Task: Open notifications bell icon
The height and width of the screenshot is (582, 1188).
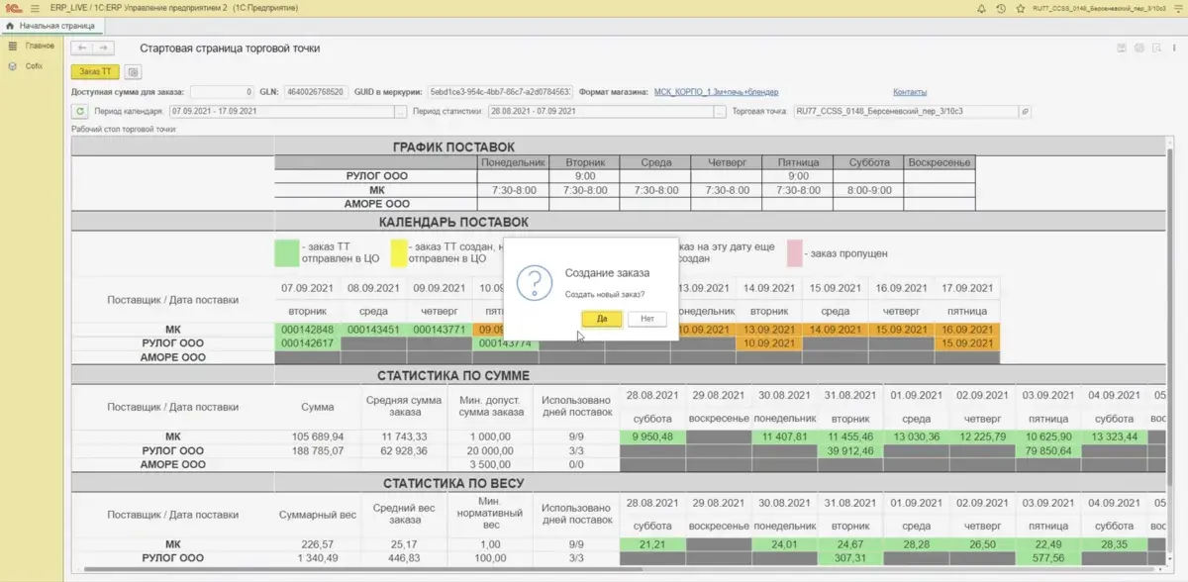Action: click(981, 8)
